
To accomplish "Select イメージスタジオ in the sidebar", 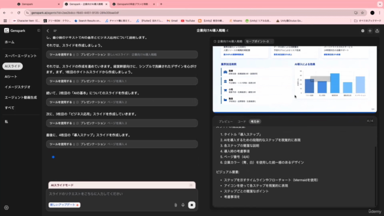I will coord(17,87).
